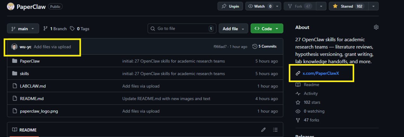Image resolution: width=404 pixels, height=137 pixels.
Task: Open the star lists dropdown arrow
Action: coord(373,6)
